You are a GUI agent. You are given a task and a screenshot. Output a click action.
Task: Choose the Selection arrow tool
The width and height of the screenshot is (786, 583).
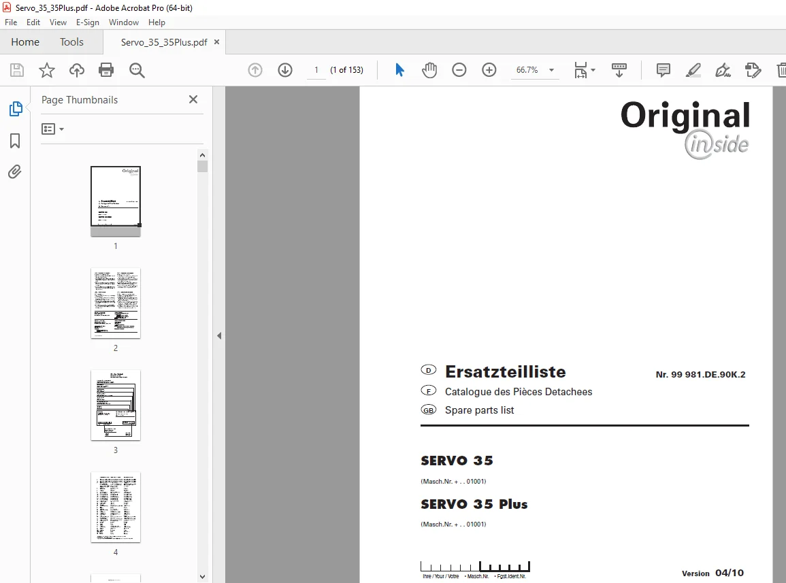pos(399,69)
